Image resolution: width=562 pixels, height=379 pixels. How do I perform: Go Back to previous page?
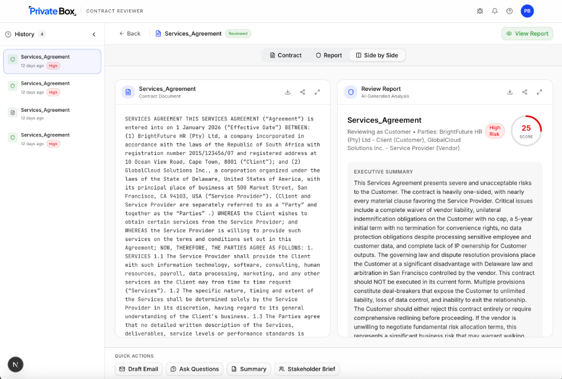(x=130, y=33)
